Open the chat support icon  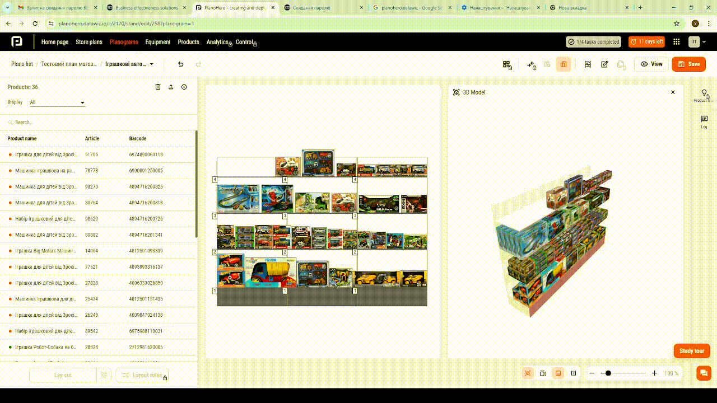pos(703,373)
